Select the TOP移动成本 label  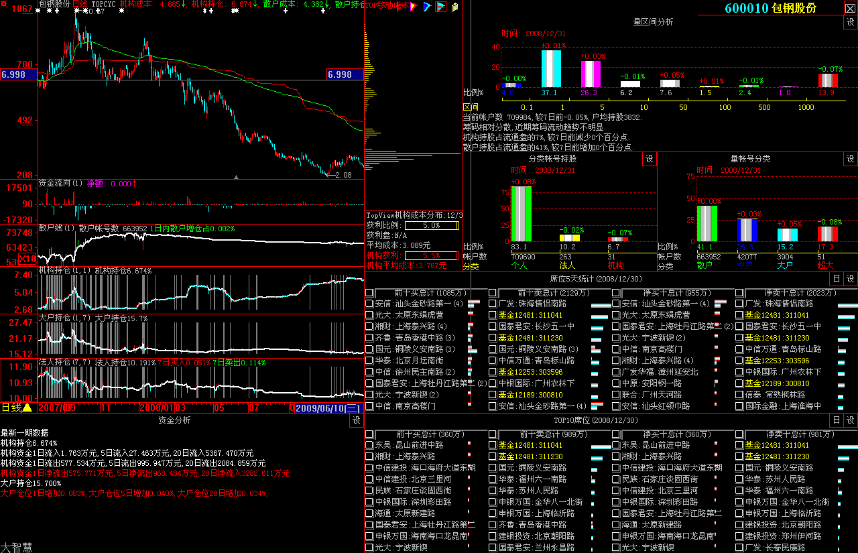point(385,5)
